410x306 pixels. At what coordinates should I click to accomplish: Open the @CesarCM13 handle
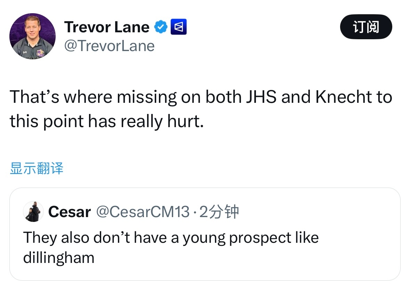(143, 212)
